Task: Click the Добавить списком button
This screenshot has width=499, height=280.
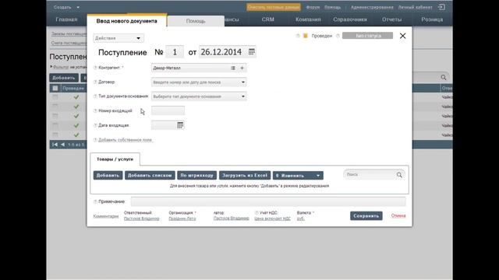Action: [150, 175]
